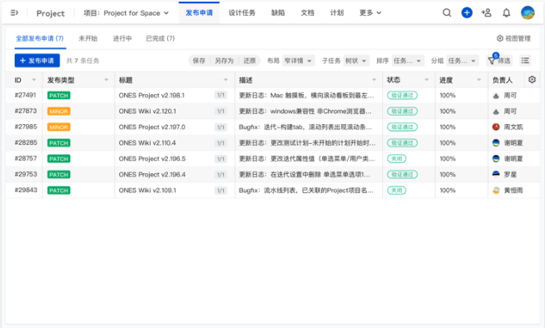The width and height of the screenshot is (545, 328).
Task: Open ONES Wiki v2.110.4 title
Action: tap(147, 143)
